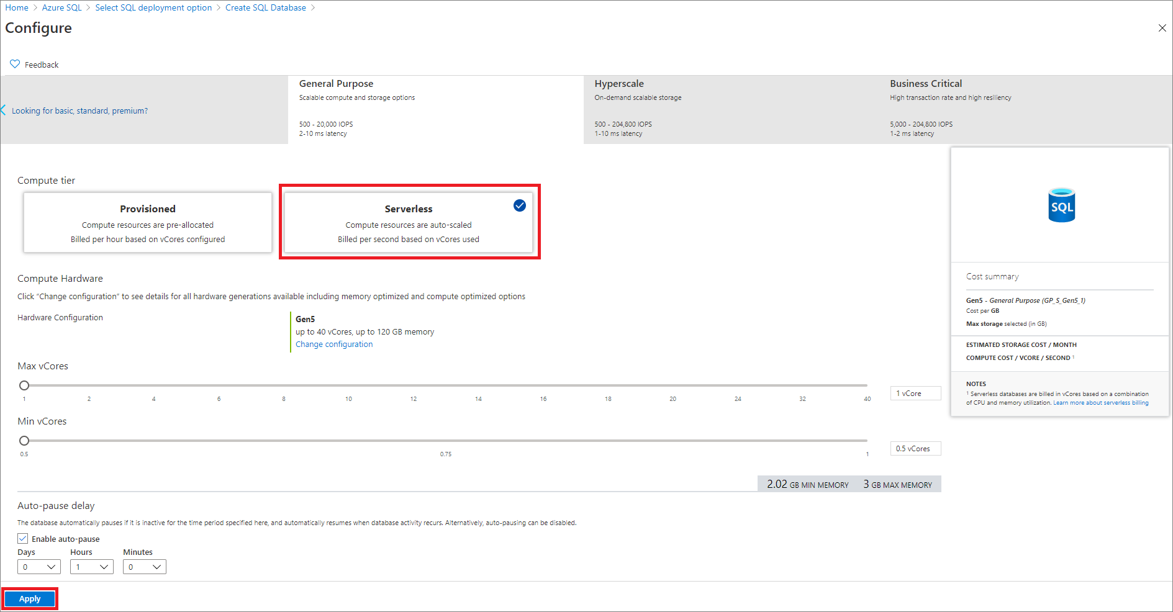Click the Apply button
Image resolution: width=1173 pixels, height=612 pixels.
[29, 598]
